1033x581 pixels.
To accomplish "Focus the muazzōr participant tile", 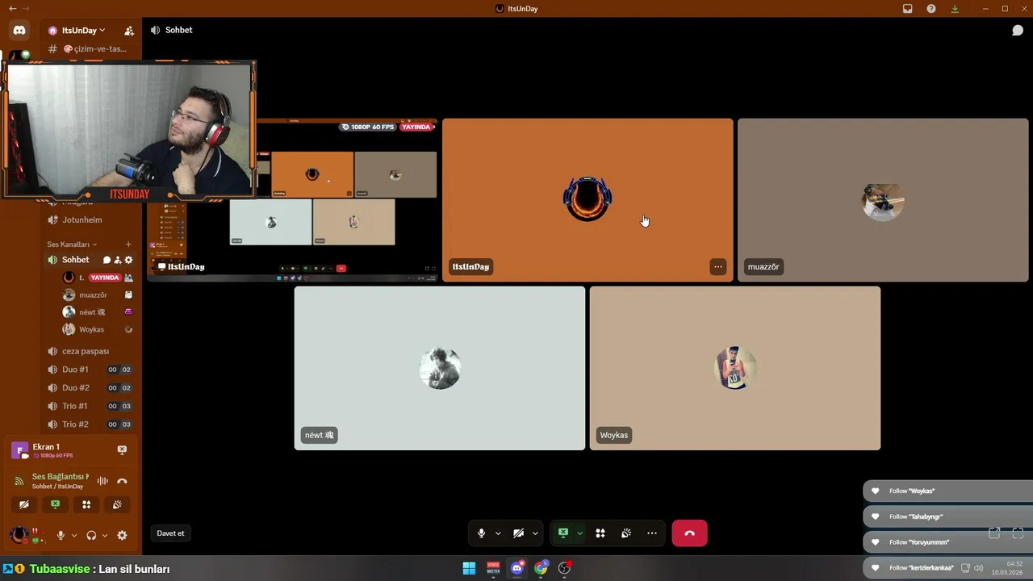I will point(883,200).
